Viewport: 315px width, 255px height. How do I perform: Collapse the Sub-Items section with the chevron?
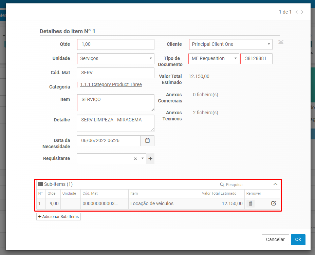(x=275, y=184)
